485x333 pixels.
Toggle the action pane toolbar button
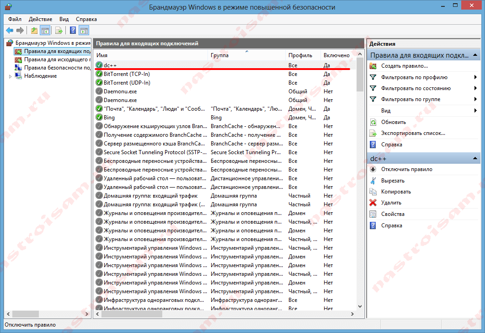pyautogui.click(x=84, y=31)
